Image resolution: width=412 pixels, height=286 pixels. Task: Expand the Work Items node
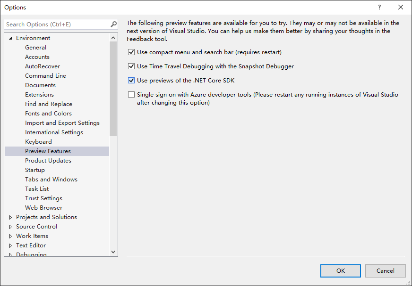click(x=10, y=236)
